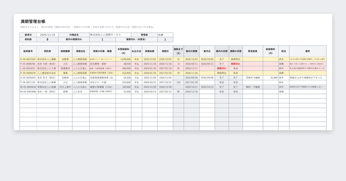The image size is (346, 181).
Task: Select the coverage cell 本社ビル・什器
Action: [102, 82]
